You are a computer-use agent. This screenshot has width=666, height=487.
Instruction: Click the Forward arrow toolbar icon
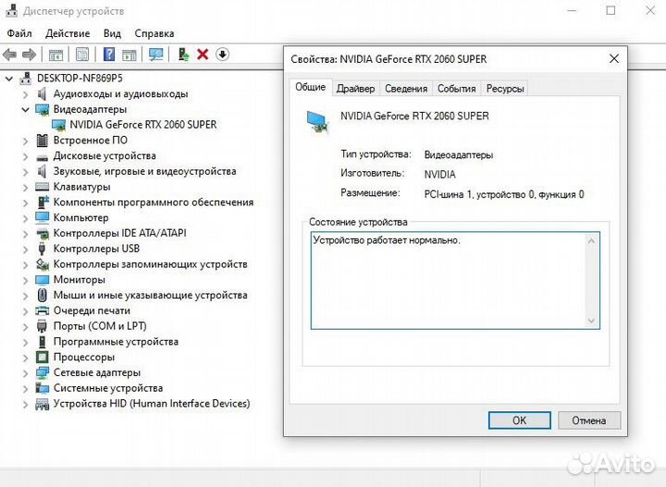point(29,55)
